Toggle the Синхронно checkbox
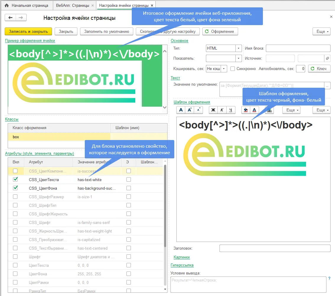The height and width of the screenshot is (296, 335). tap(233, 69)
